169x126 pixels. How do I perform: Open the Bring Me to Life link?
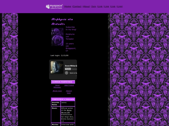point(66,111)
